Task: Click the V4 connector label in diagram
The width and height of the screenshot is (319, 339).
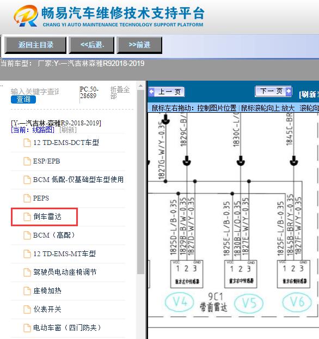Action: pos(180,302)
